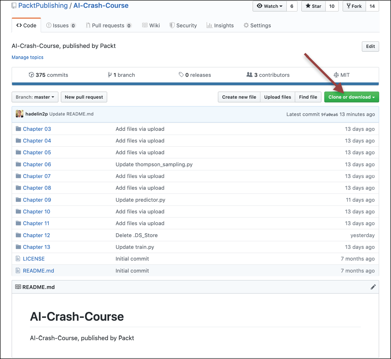The width and height of the screenshot is (391, 359).
Task: Click the Chapter 12 folder icon
Action: [19, 235]
